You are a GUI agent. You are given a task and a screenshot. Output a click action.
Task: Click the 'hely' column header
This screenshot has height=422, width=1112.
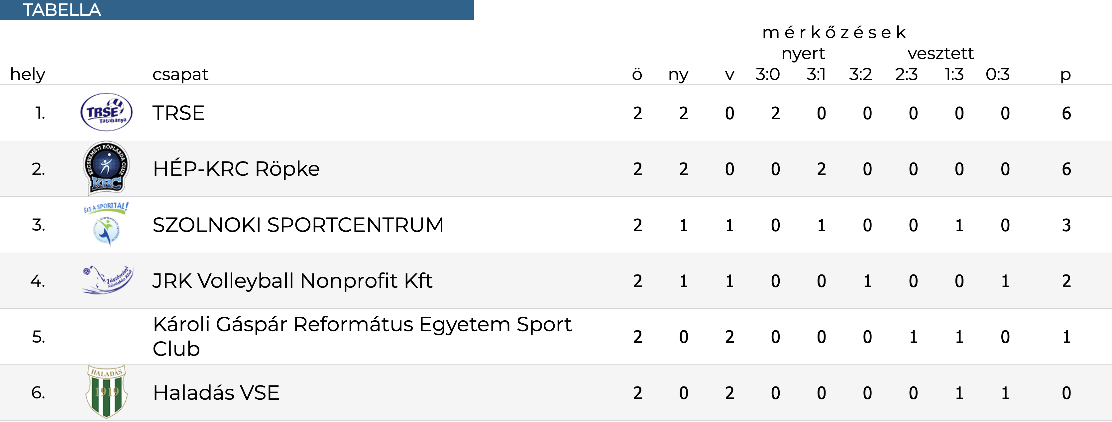click(28, 74)
